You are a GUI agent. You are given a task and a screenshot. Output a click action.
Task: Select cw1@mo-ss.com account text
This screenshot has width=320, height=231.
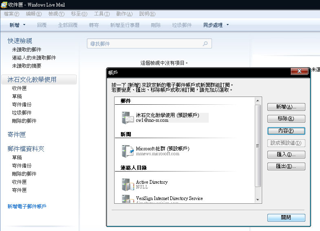[x=152, y=120]
